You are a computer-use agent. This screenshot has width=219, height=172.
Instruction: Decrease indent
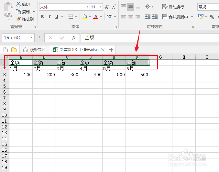(x=148, y=17)
